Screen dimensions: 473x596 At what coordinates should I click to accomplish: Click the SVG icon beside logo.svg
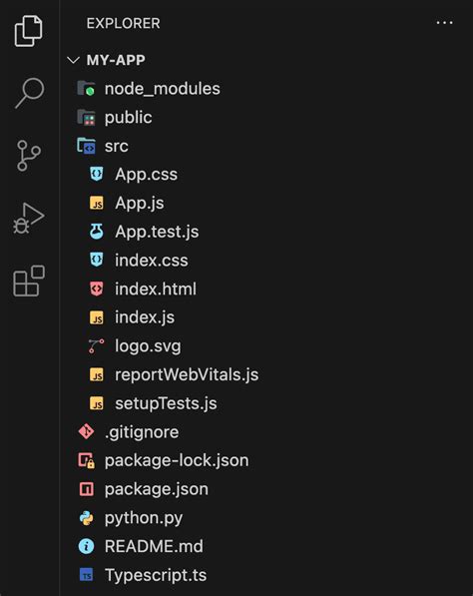(x=96, y=345)
